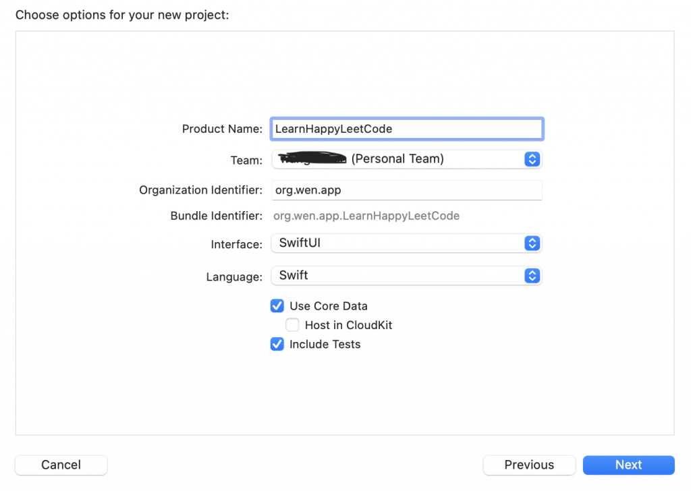Click the "Use Core Data" label text

pyautogui.click(x=329, y=306)
